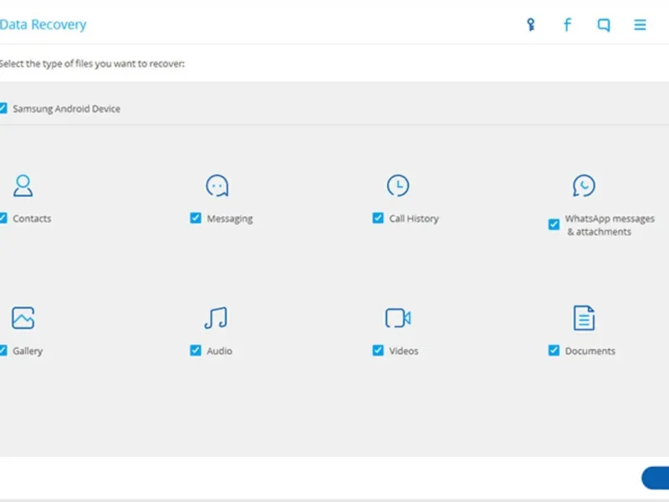Image resolution: width=669 pixels, height=502 pixels.
Task: Click the Samsung Android Device label
Action: point(67,109)
